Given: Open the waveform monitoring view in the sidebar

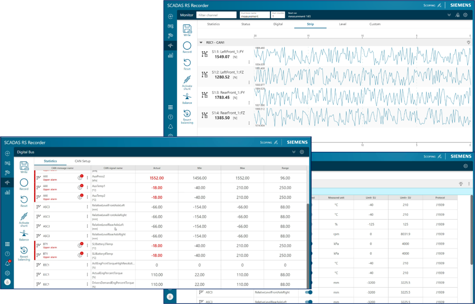Looking at the screenshot, I should pyautogui.click(x=7, y=182).
